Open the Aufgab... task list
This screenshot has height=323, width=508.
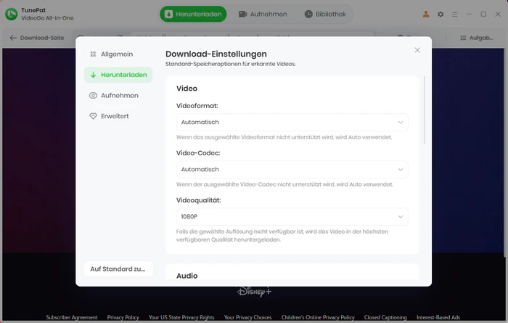(476, 38)
